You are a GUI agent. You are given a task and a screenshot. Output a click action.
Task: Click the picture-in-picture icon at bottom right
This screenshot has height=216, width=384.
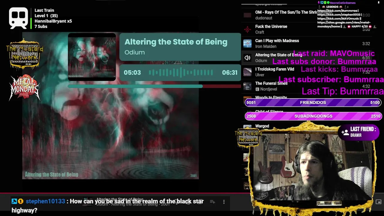pos(379,202)
